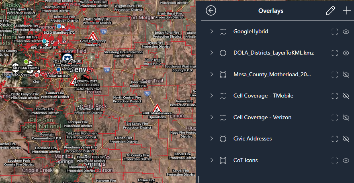Expand the Civic Addresses overlay
The width and height of the screenshot is (354, 183).
[x=211, y=139]
